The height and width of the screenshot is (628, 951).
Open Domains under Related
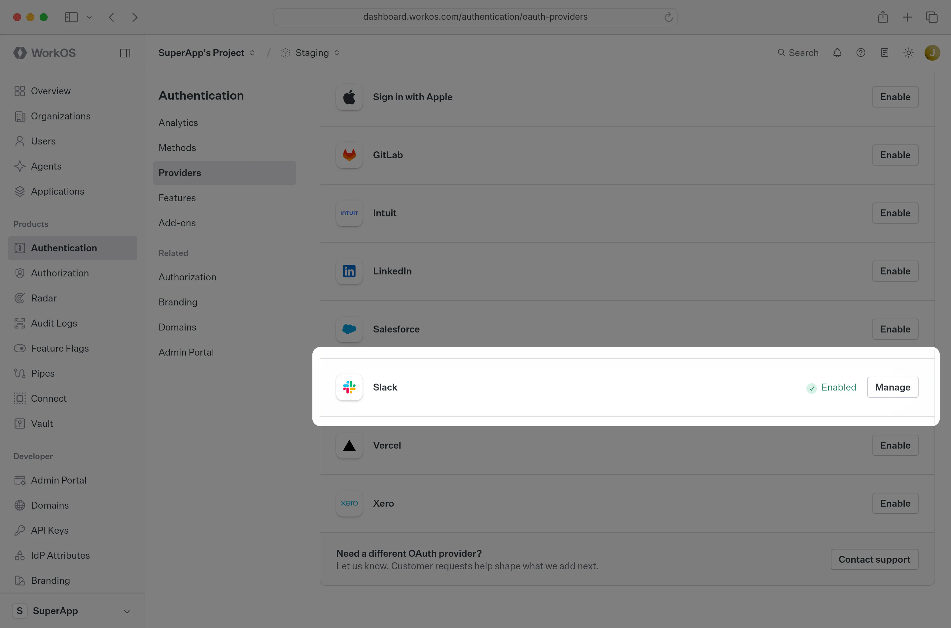coord(224,327)
